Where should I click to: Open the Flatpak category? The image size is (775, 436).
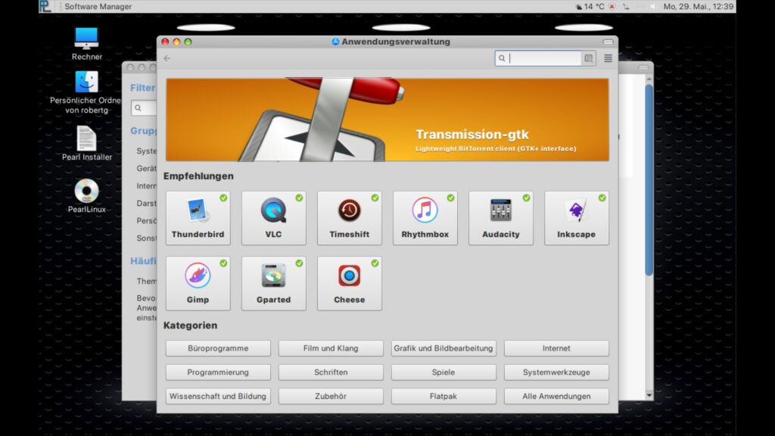tap(444, 396)
